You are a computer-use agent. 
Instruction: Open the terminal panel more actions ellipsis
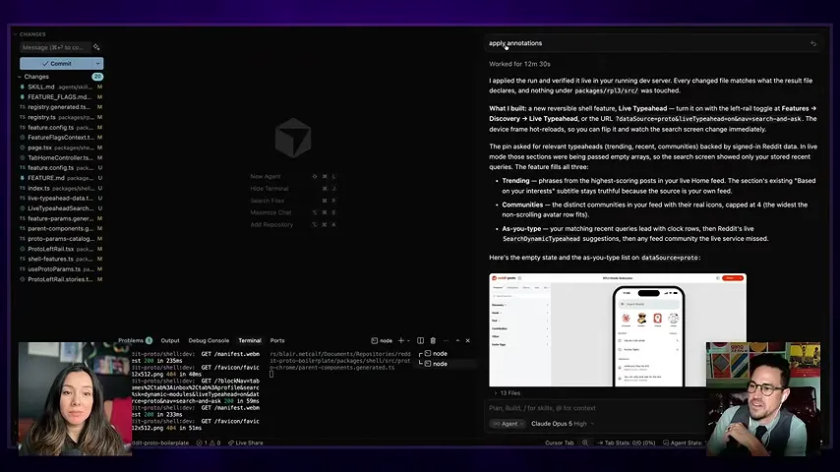[446, 341]
